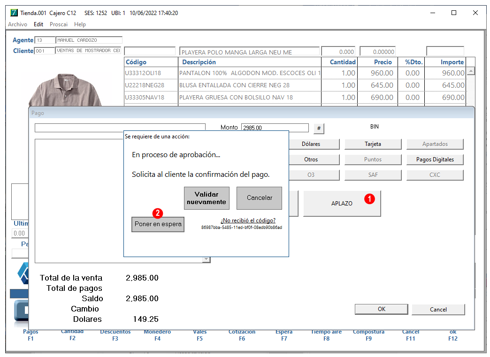
Task: Click the app icon in title bar
Action: coord(14,13)
